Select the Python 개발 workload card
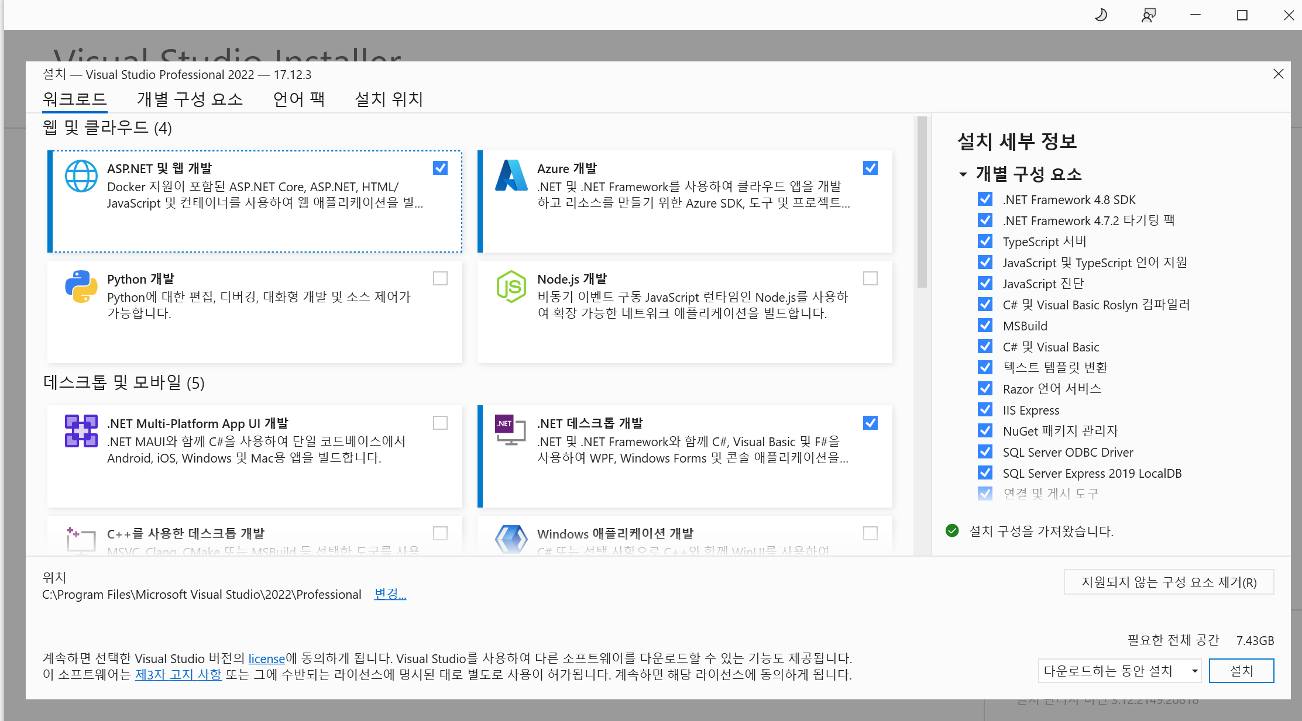The width and height of the screenshot is (1302, 721). click(x=255, y=312)
